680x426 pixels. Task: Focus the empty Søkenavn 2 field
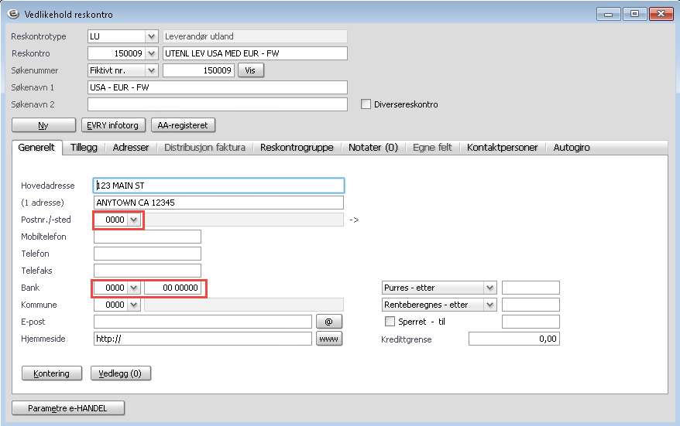point(218,104)
